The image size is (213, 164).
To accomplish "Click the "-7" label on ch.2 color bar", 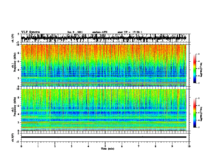I will (x=198, y=127).
